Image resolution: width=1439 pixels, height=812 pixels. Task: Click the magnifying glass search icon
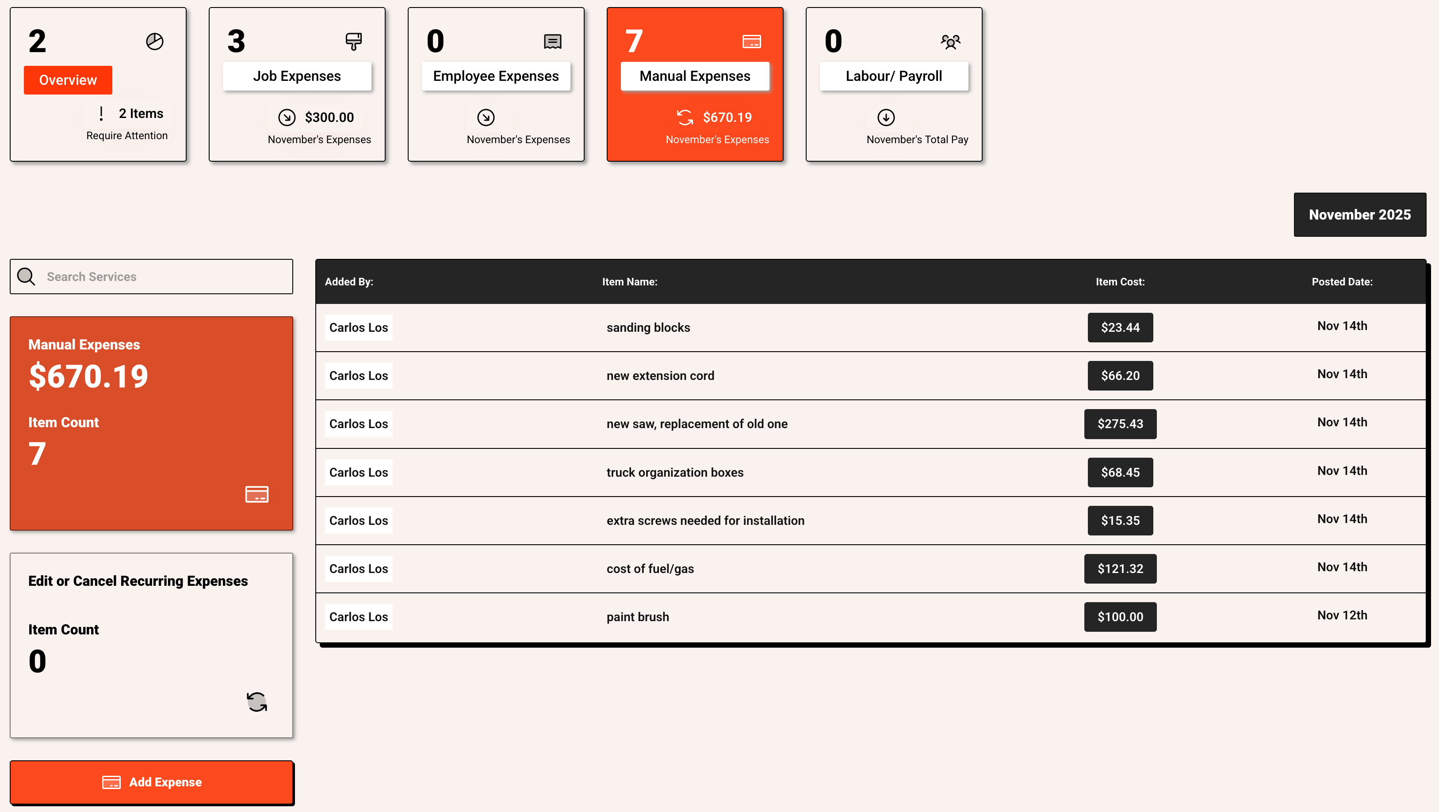click(x=26, y=276)
